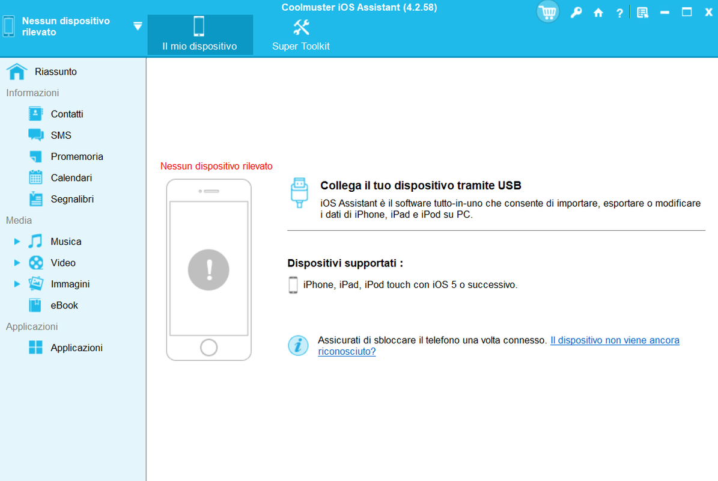
Task: Expand the Video tree node
Action: pos(17,263)
